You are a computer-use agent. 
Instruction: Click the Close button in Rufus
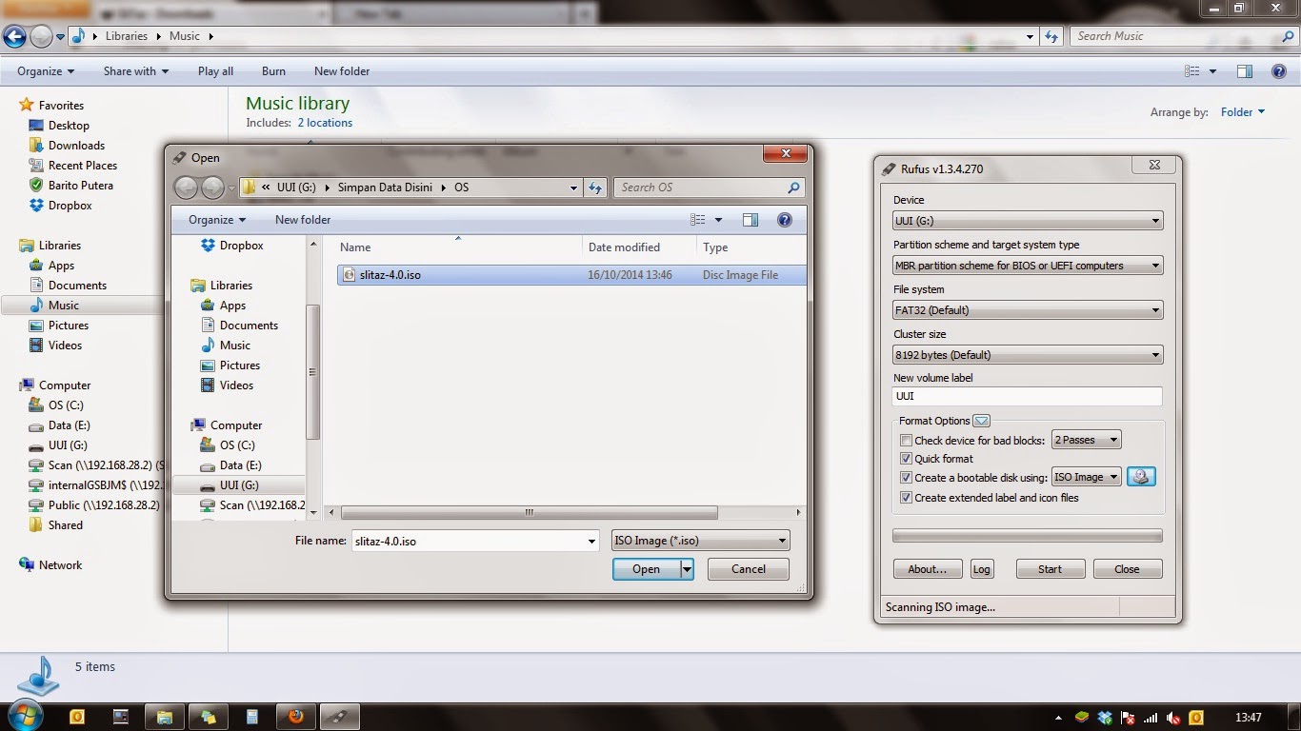[x=1127, y=569]
